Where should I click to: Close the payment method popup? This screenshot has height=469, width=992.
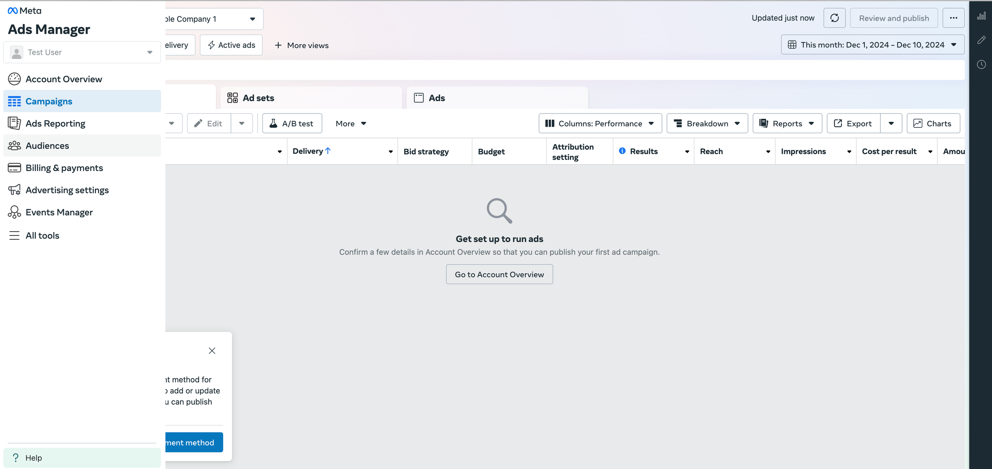point(212,350)
